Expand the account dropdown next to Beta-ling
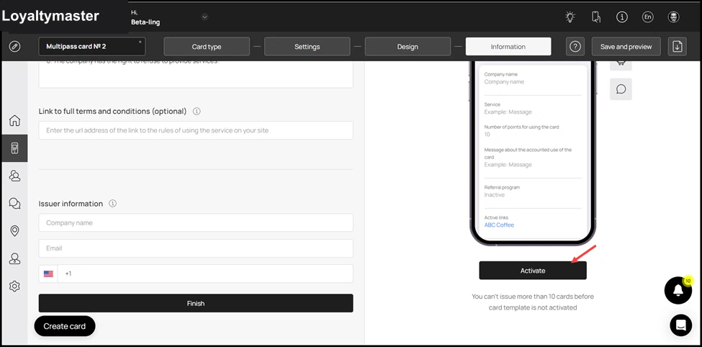 point(204,17)
